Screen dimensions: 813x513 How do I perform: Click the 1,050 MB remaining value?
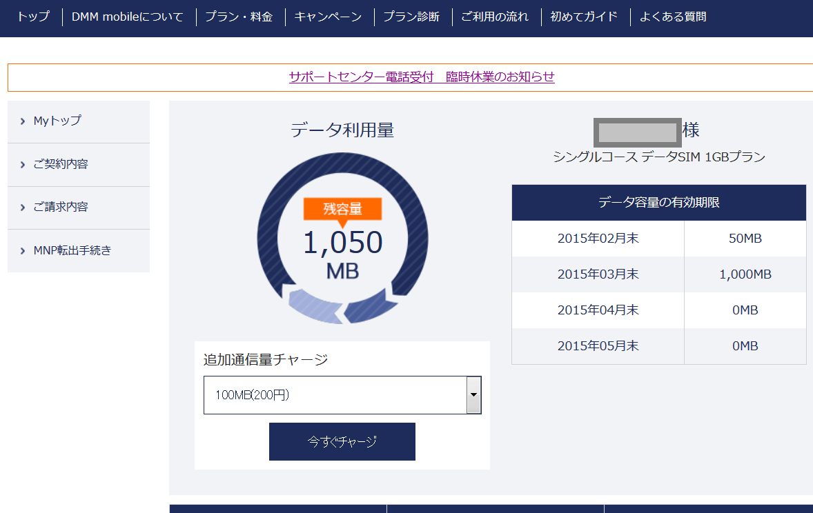(343, 255)
